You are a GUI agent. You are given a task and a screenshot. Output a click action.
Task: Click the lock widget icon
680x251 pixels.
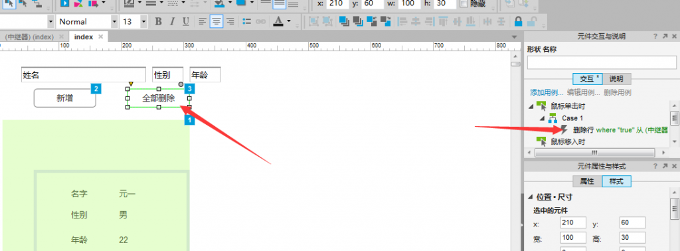[x=518, y=21]
